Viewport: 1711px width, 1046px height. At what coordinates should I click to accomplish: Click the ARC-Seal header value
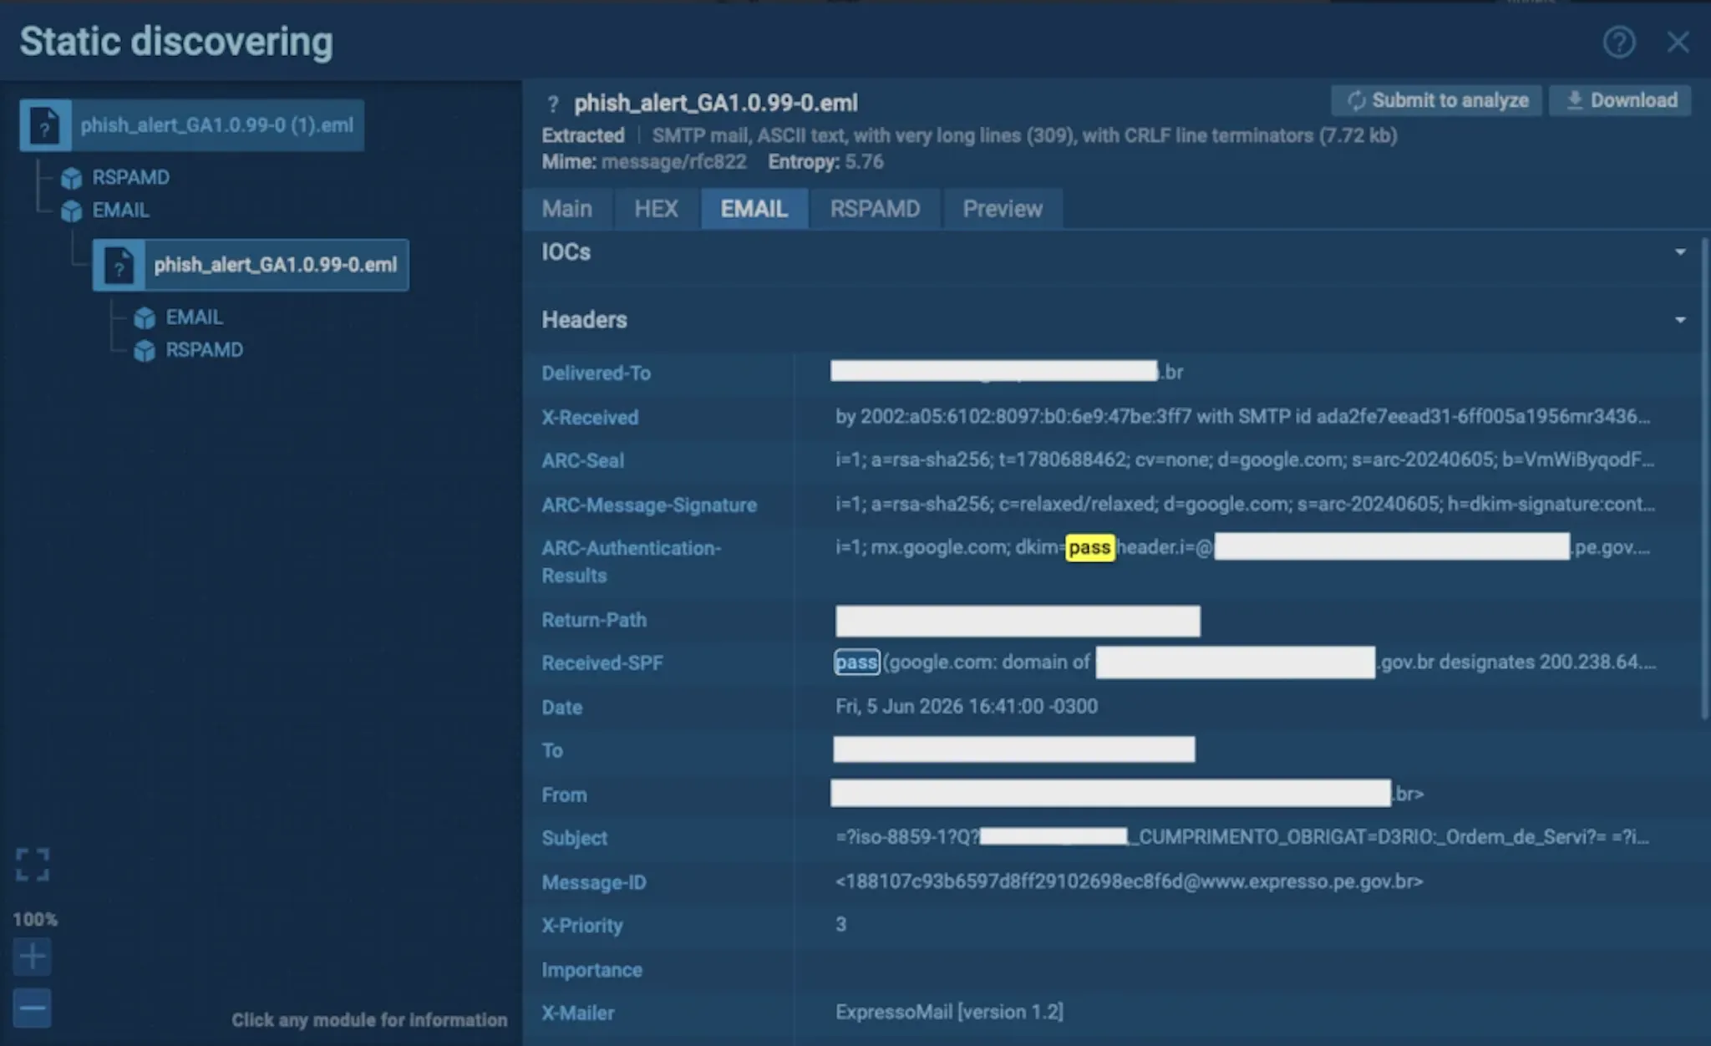1244,460
